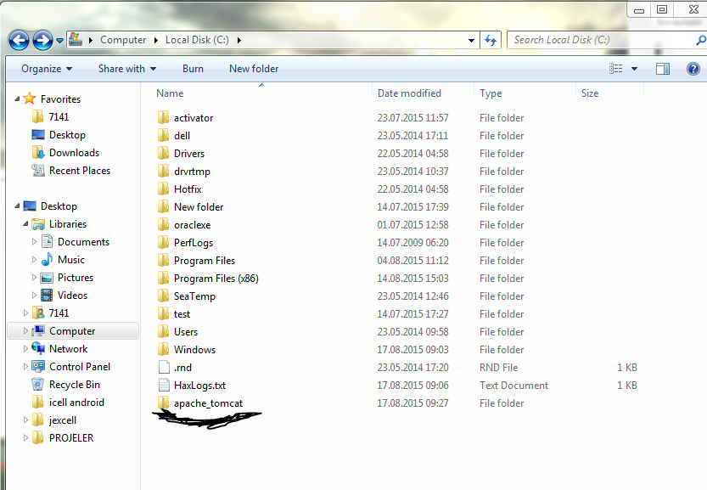Select the PROJELER folder in tree

pyautogui.click(x=63, y=438)
